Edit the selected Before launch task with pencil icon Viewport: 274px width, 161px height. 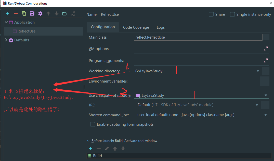pyautogui.click(x=107, y=149)
